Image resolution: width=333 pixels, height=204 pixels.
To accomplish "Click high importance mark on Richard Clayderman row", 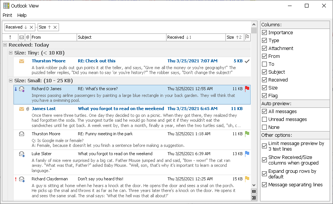I will [x=16, y=179].
